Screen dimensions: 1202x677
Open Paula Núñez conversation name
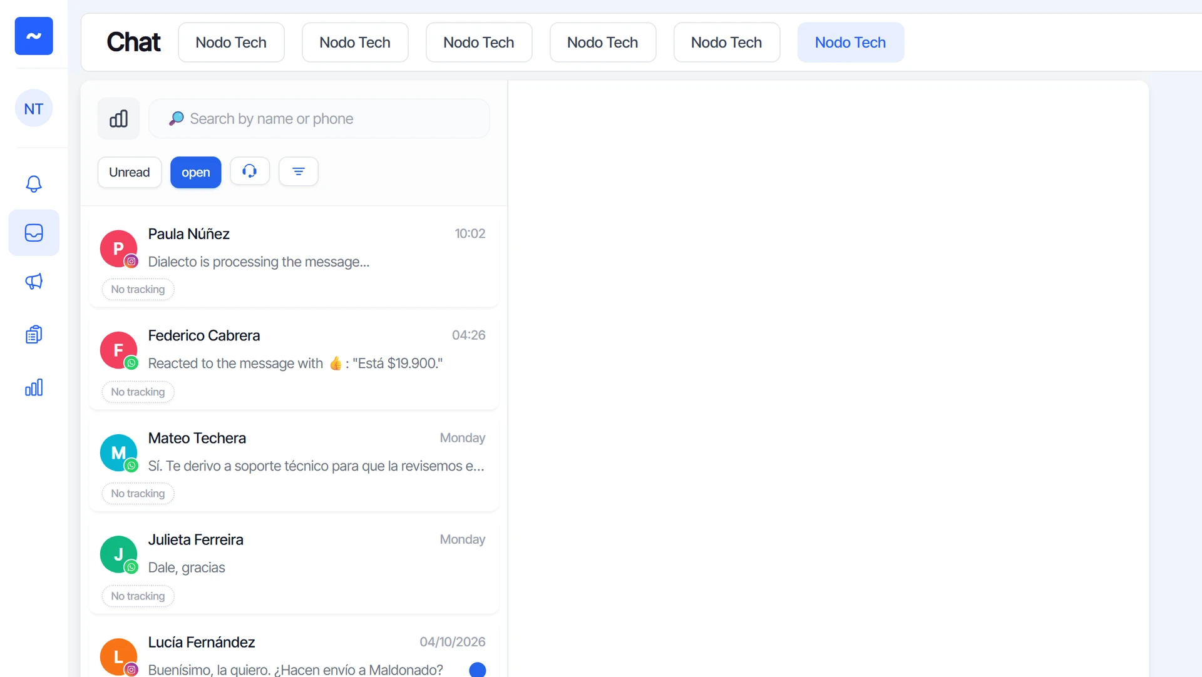pyautogui.click(x=189, y=234)
